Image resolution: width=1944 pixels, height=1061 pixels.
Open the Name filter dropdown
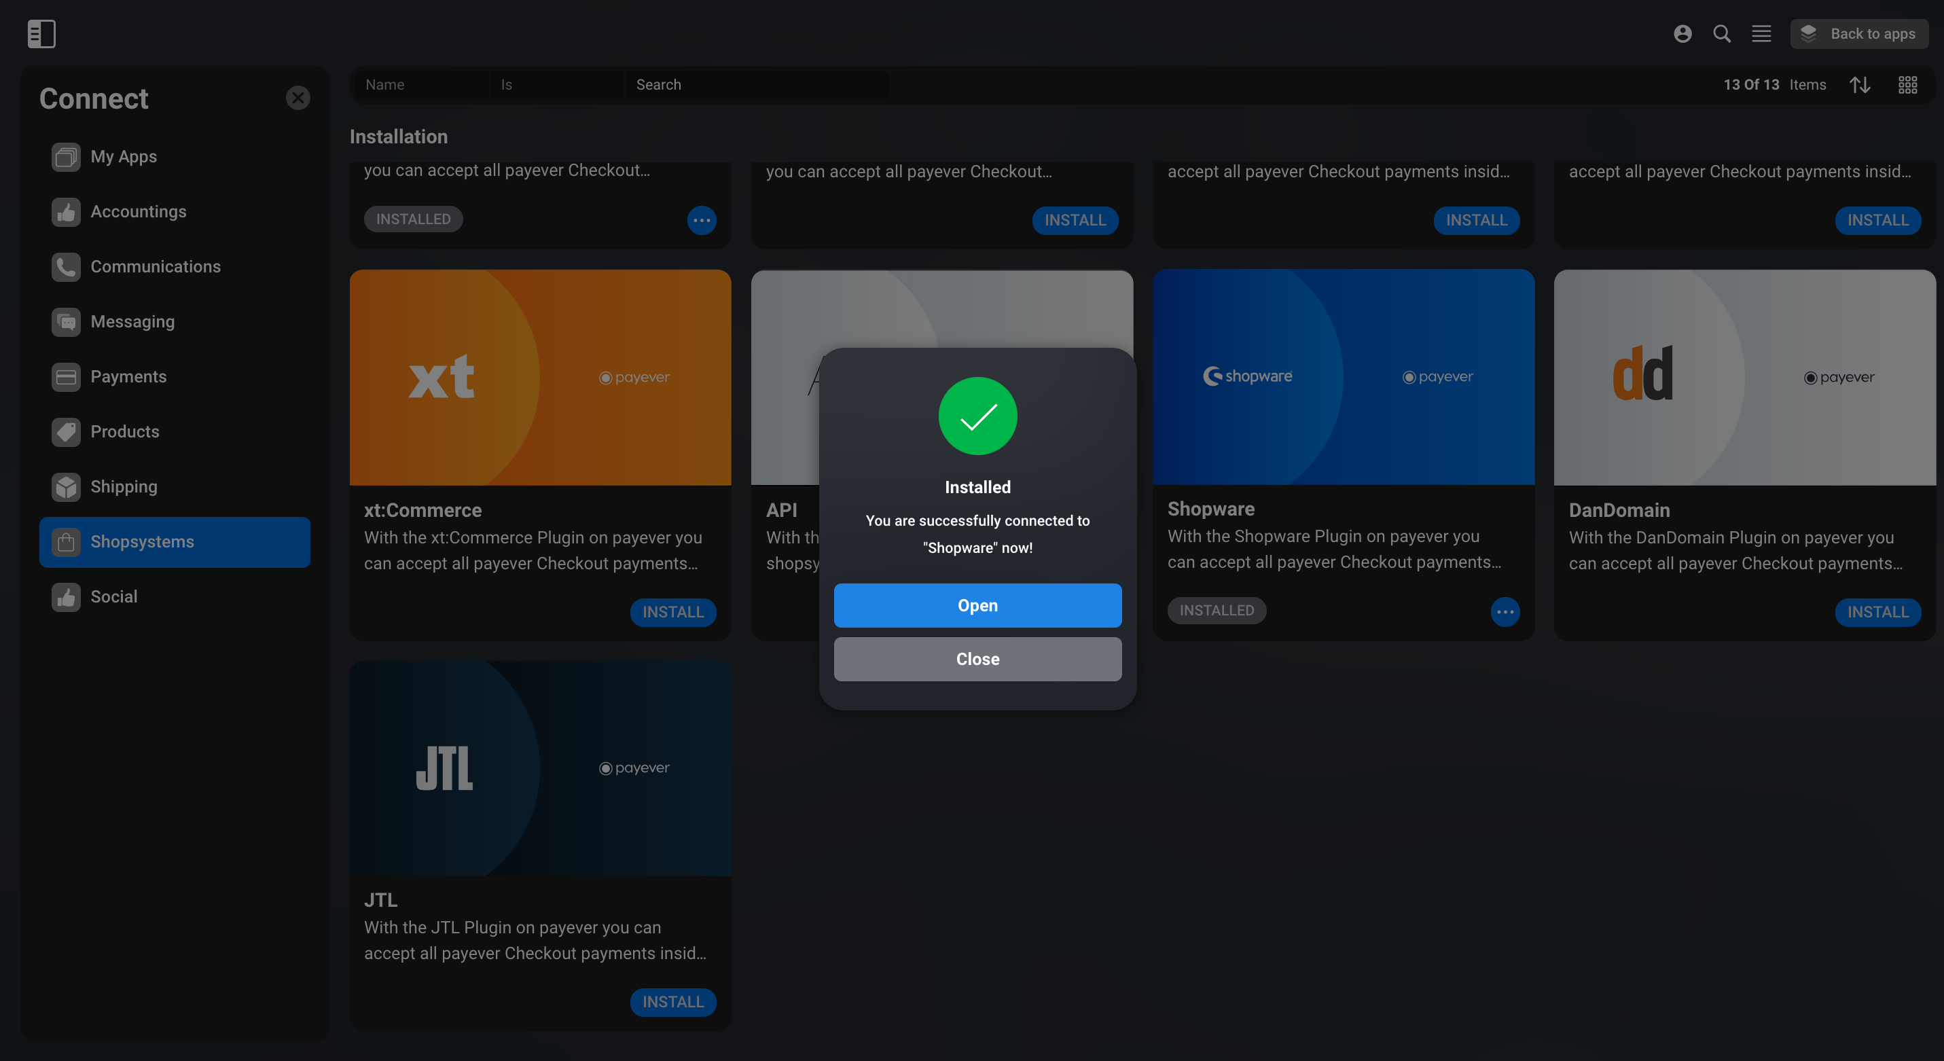point(421,84)
